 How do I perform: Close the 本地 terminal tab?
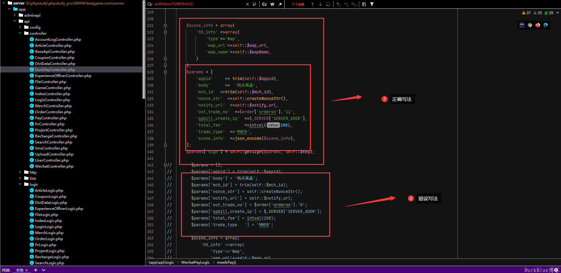pos(27,270)
